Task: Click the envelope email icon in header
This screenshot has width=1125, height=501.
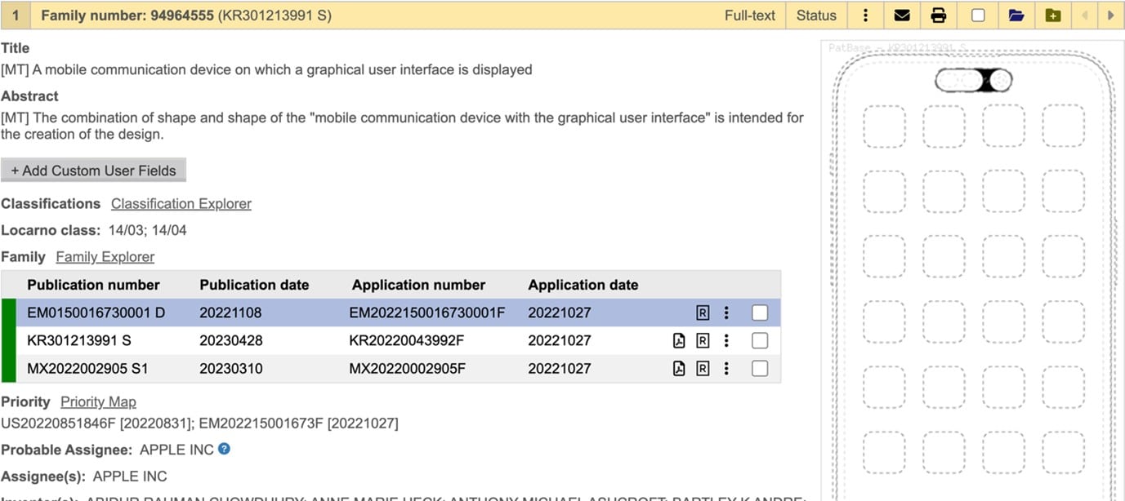Action: click(902, 16)
